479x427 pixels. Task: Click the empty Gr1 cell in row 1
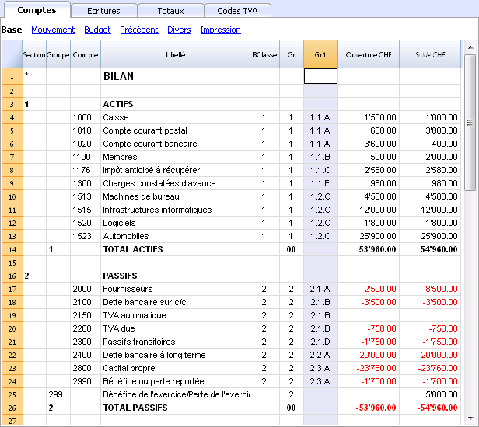point(320,76)
